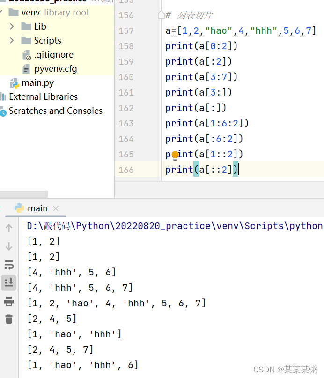Viewport: 324px width, 378px height.
Task: Click console output [1, 'hao', 'hhh', 6]
Action: [82, 365]
